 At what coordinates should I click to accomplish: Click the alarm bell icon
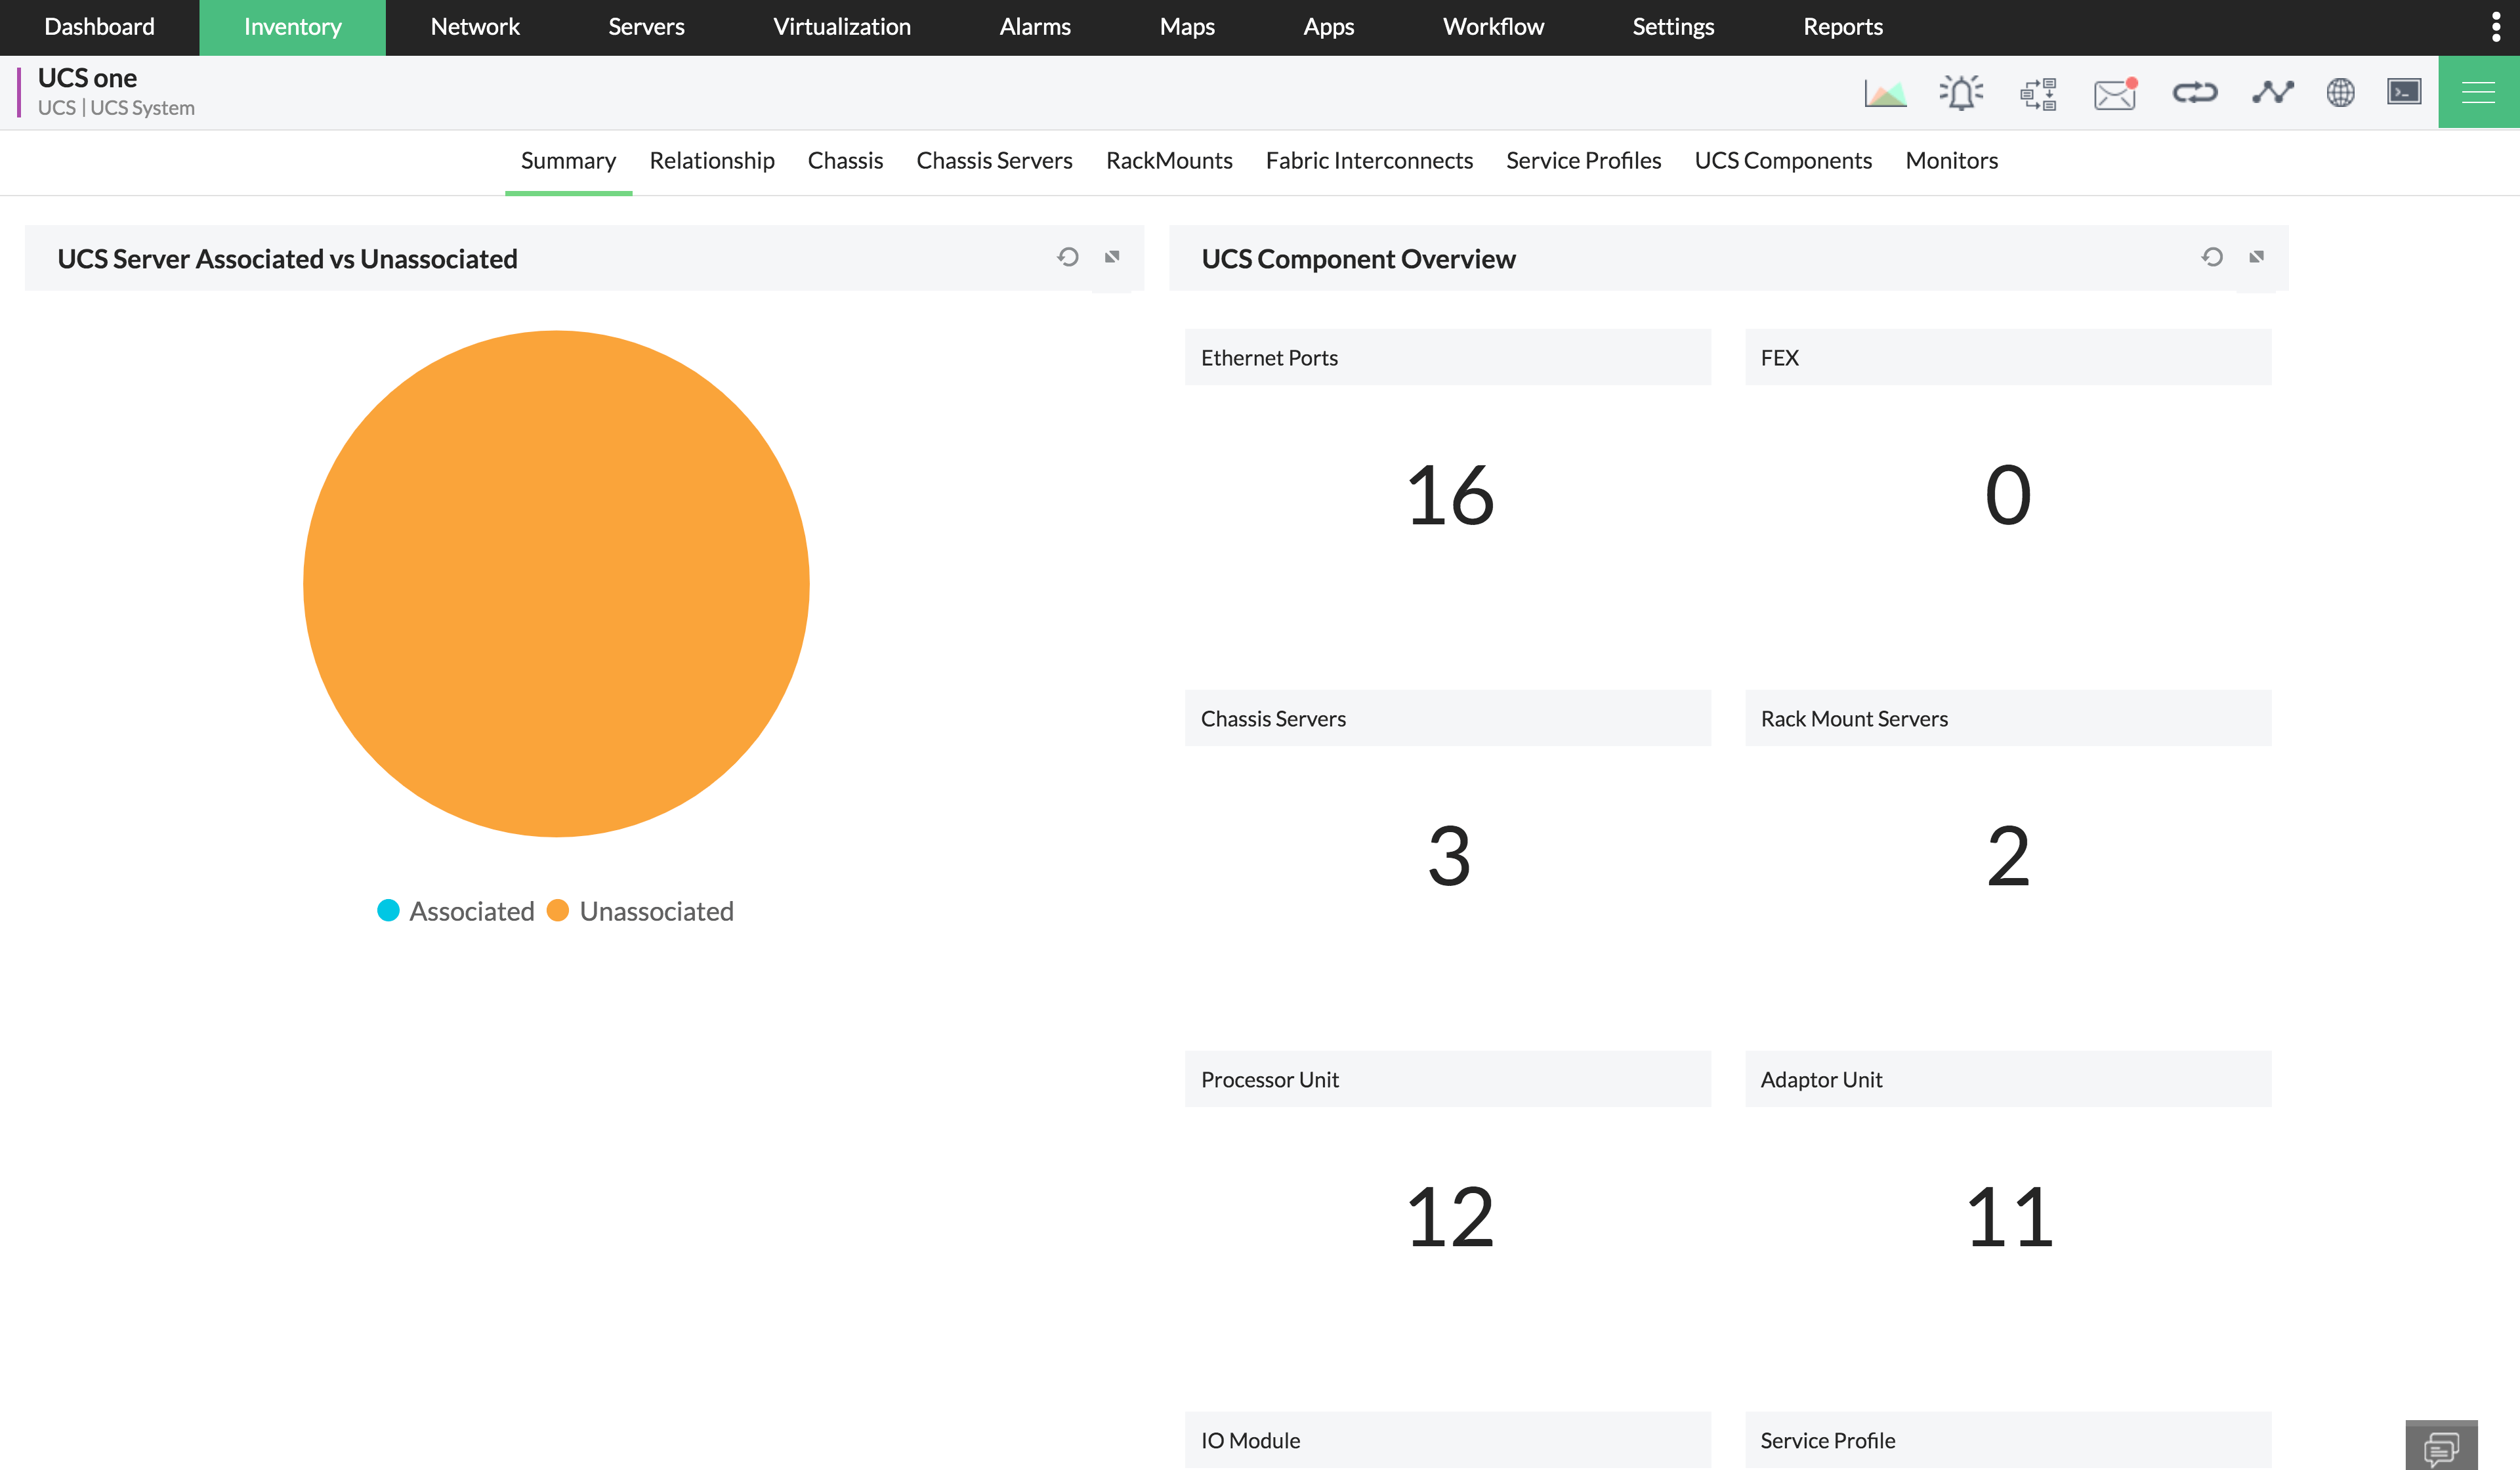pyautogui.click(x=1961, y=93)
